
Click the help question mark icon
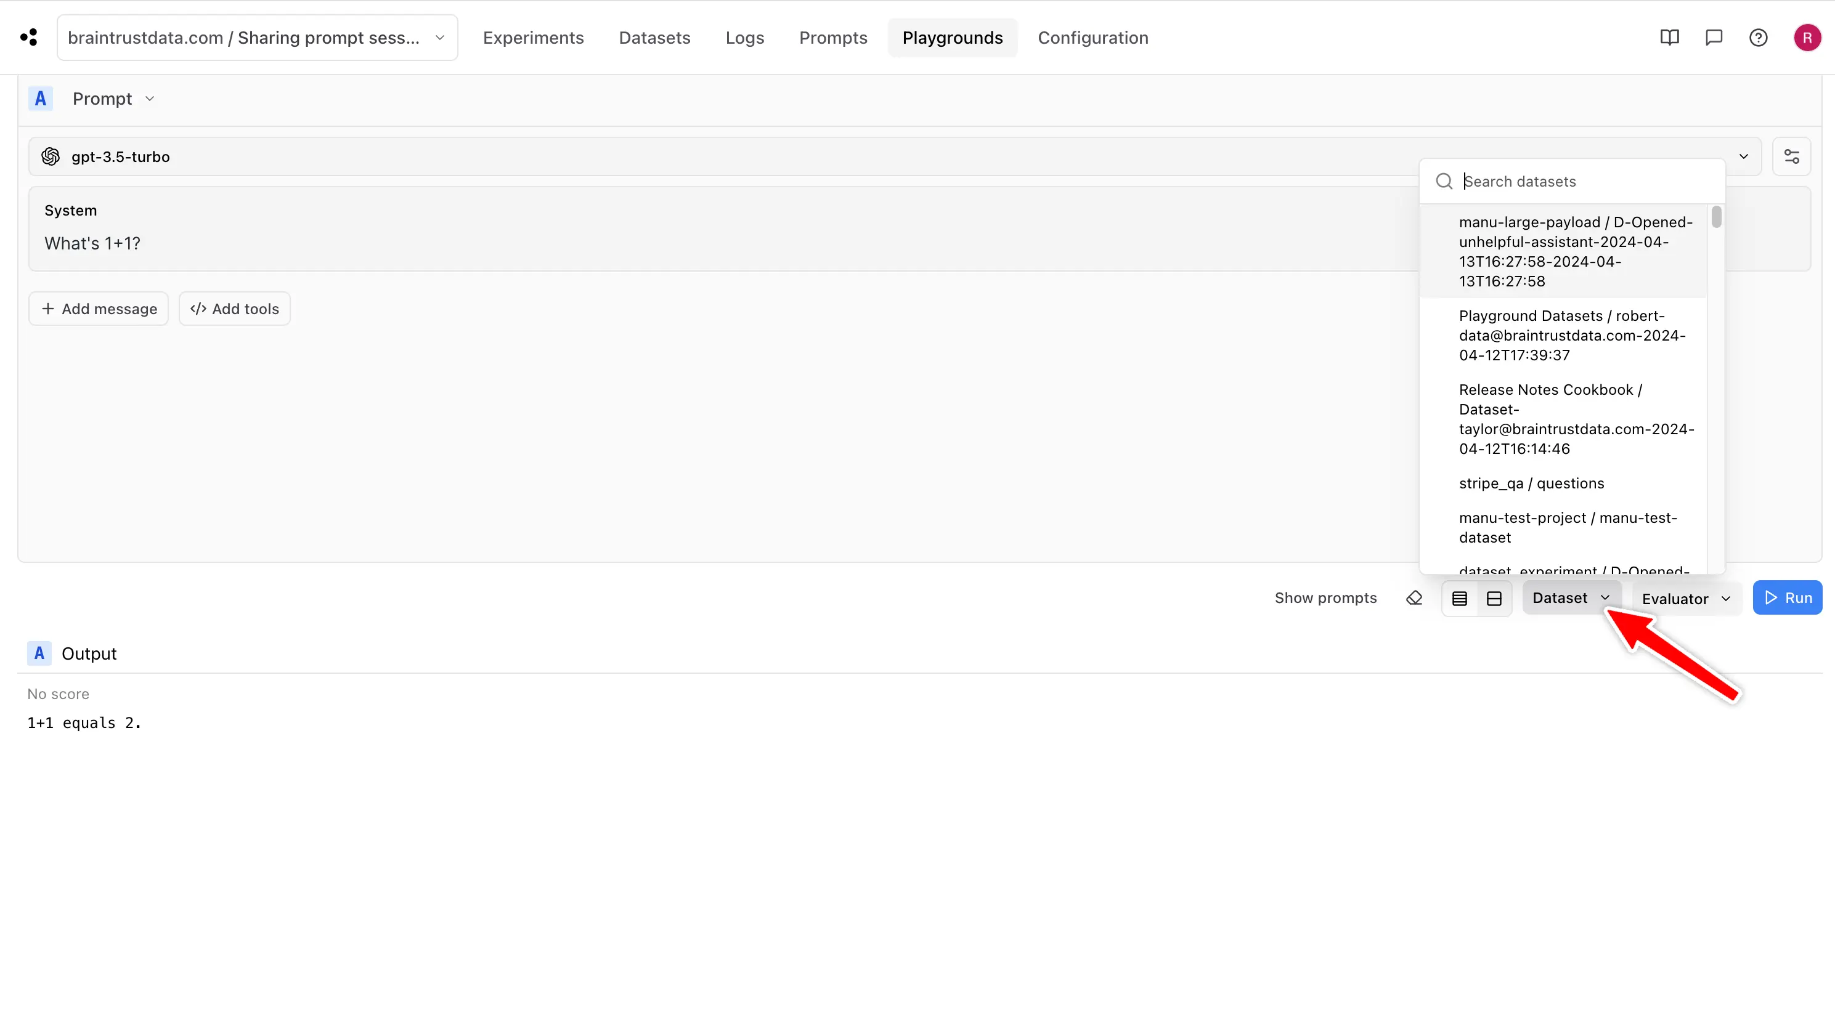[1759, 37]
